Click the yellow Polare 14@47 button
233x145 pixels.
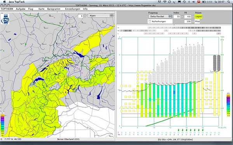[x=199, y=17]
